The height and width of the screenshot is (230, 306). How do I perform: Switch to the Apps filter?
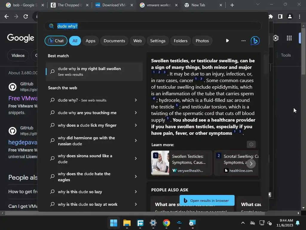[90, 41]
